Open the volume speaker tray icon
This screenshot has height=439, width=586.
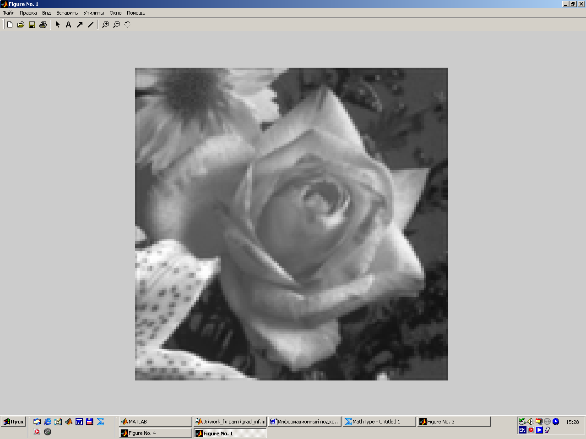pos(531,422)
